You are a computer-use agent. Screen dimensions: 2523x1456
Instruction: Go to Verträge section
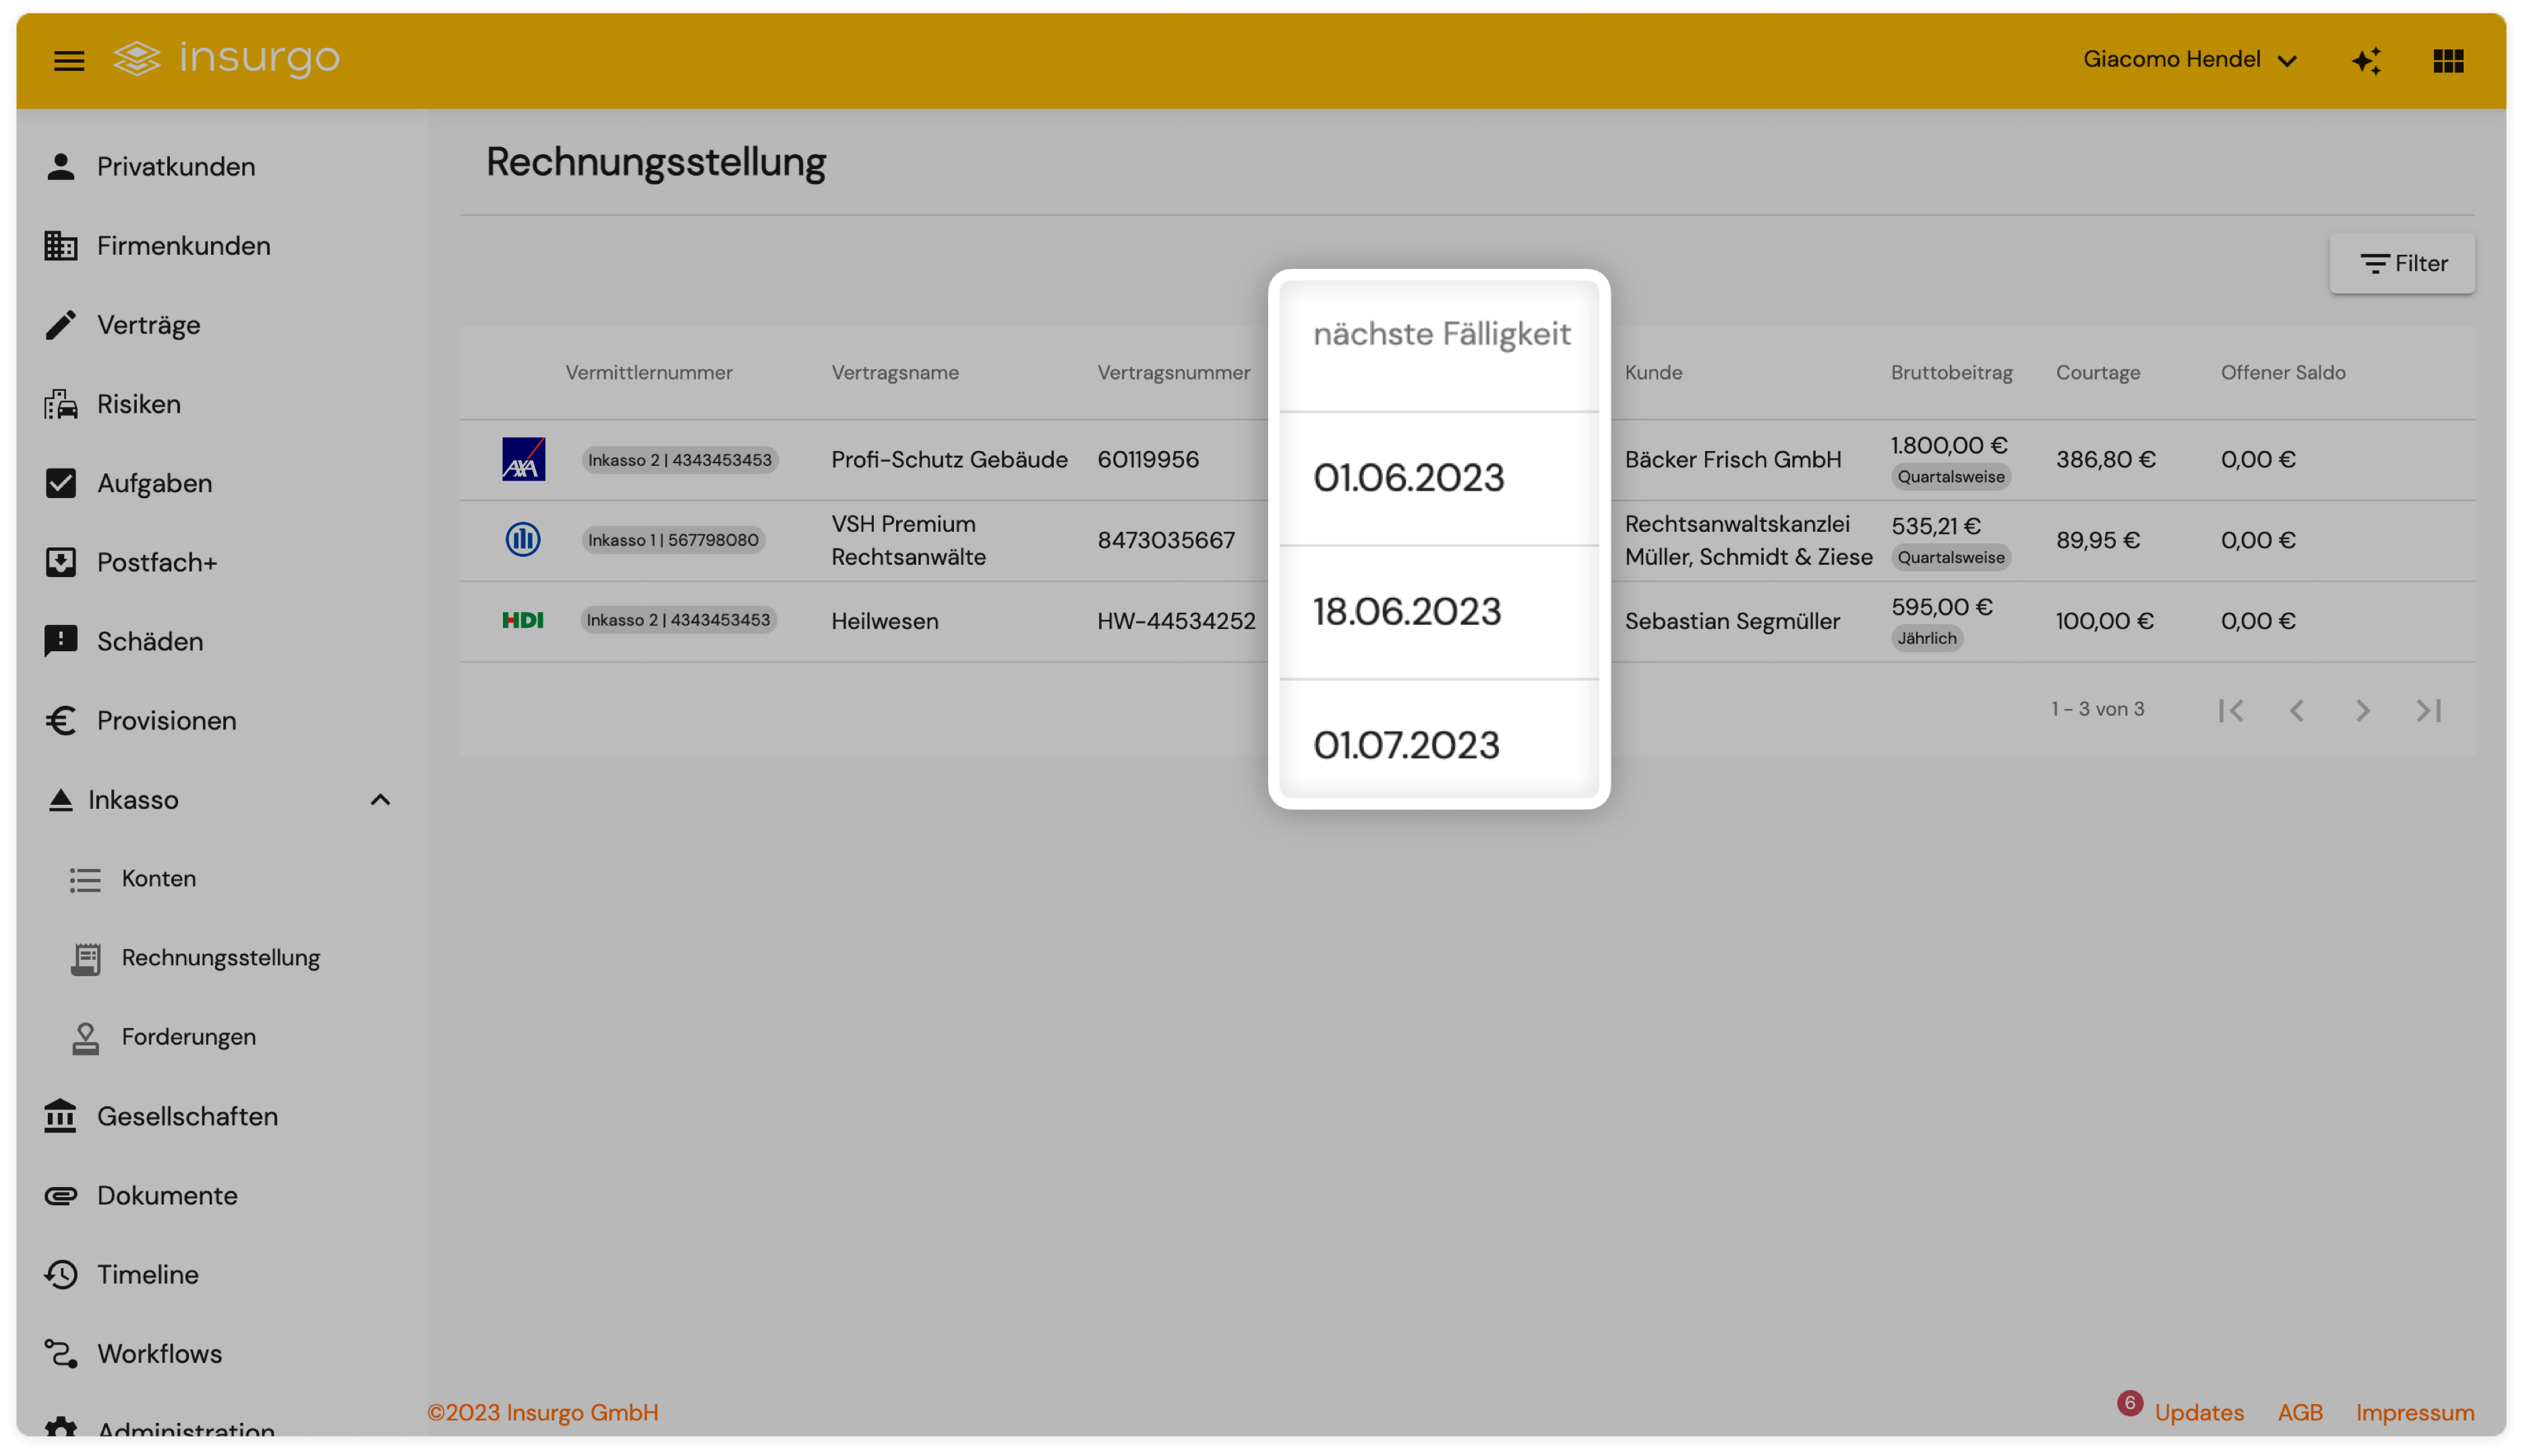(x=149, y=324)
